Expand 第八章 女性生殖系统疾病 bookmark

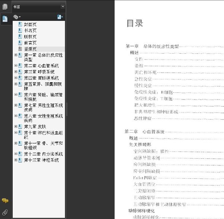(16, 116)
